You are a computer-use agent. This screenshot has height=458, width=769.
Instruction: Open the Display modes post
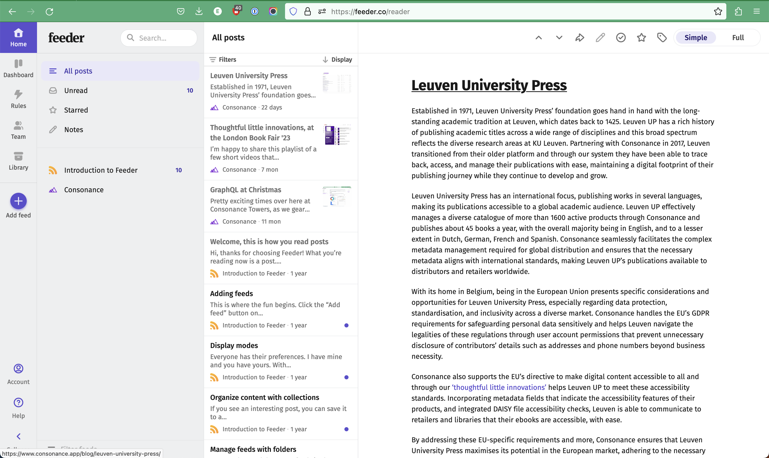pyautogui.click(x=281, y=362)
